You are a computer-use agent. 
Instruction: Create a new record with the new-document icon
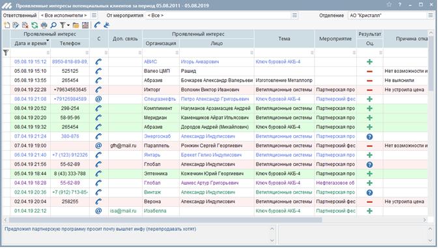pyautogui.click(x=7, y=25)
